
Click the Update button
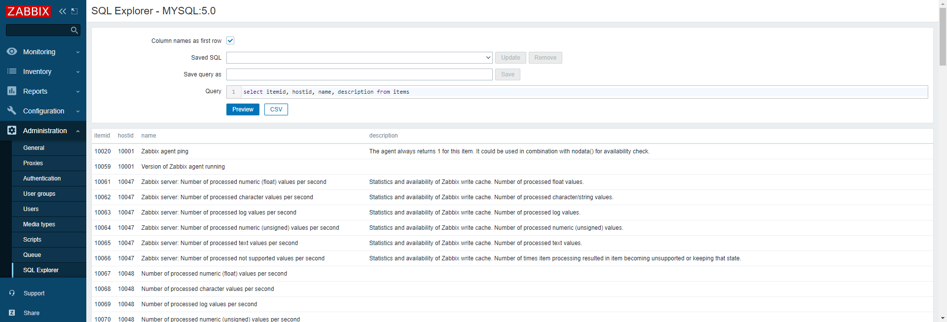coord(510,58)
